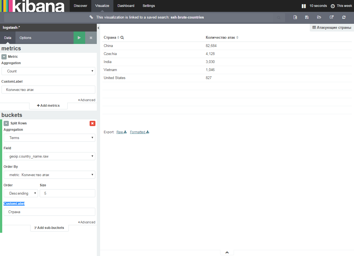Click the Add sub-buckets button
The image size is (354, 256).
coord(50,228)
